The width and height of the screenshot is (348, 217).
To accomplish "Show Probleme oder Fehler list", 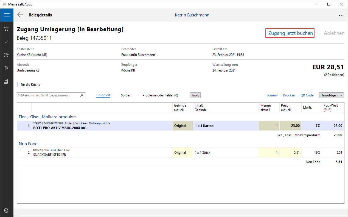I will (x=160, y=95).
